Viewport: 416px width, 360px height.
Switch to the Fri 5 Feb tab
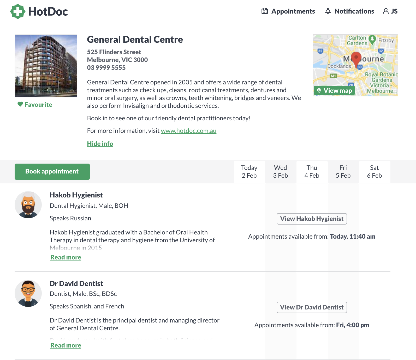click(343, 172)
